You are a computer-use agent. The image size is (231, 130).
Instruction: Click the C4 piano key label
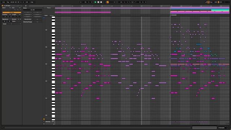pyautogui.click(x=46, y=47)
